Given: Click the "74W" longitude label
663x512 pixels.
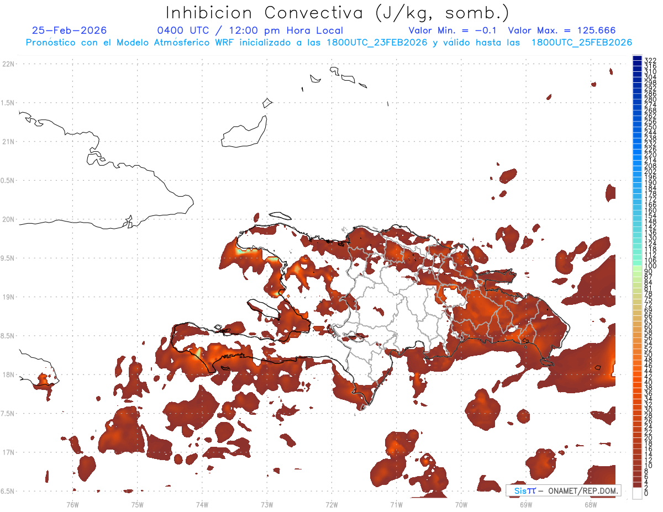Looking at the screenshot, I should click(202, 504).
